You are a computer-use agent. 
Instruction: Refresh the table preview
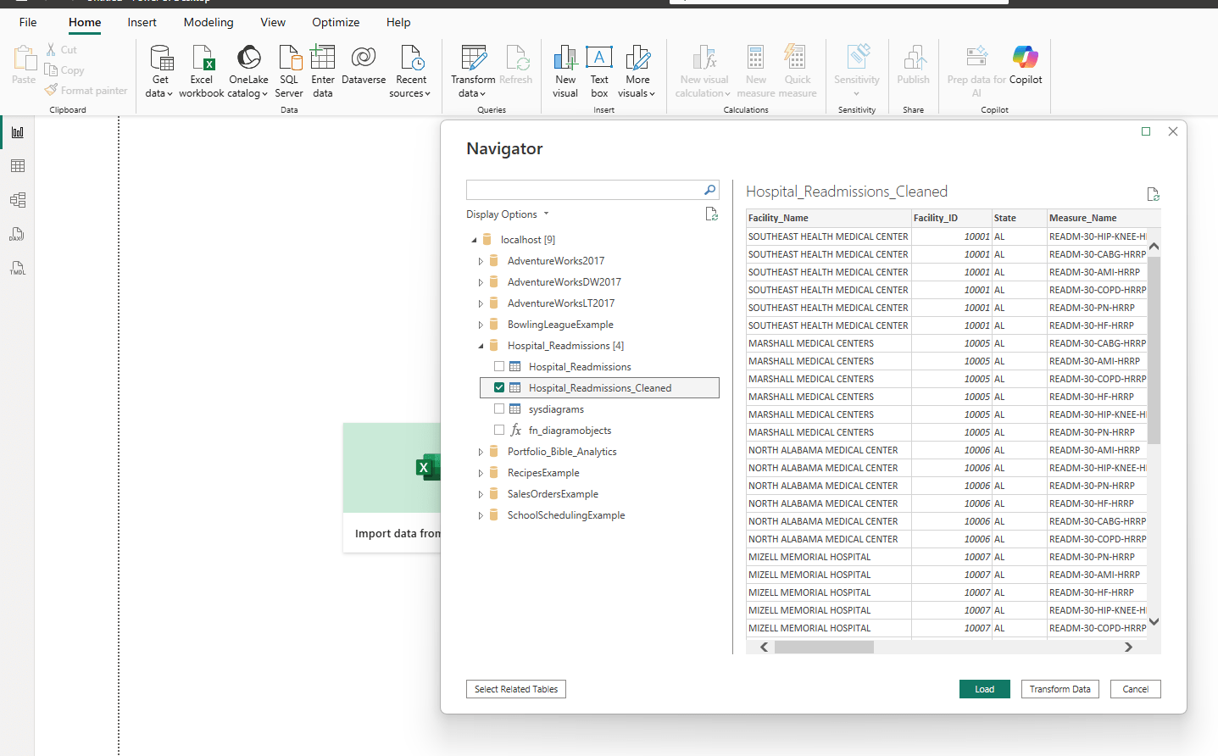(x=1153, y=194)
